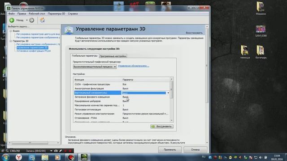Open the Параметры 3D menu

(x=57, y=14)
